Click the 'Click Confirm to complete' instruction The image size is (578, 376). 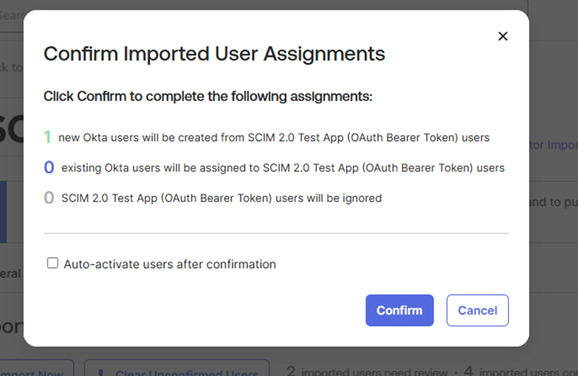[x=208, y=96]
